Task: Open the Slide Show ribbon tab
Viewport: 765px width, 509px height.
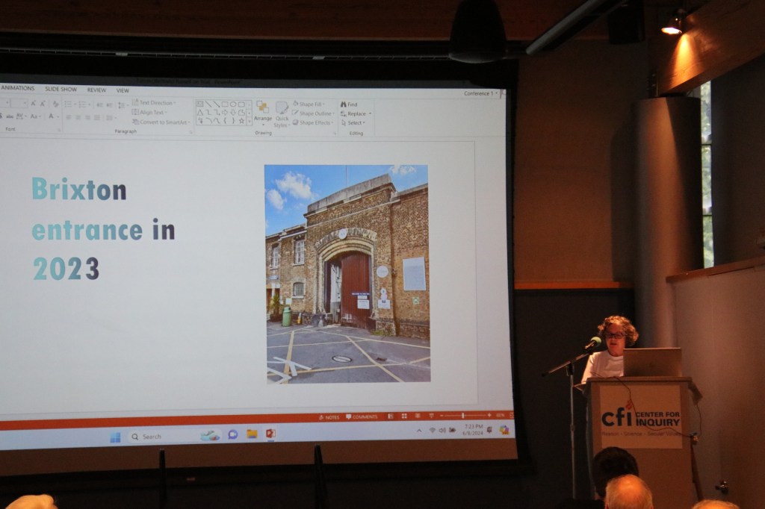Action: (61, 89)
